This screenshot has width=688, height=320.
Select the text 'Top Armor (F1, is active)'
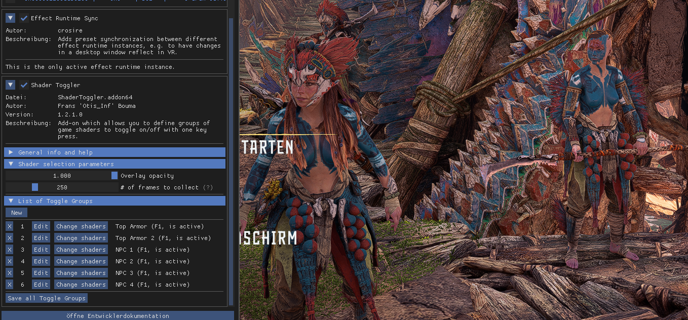click(160, 226)
